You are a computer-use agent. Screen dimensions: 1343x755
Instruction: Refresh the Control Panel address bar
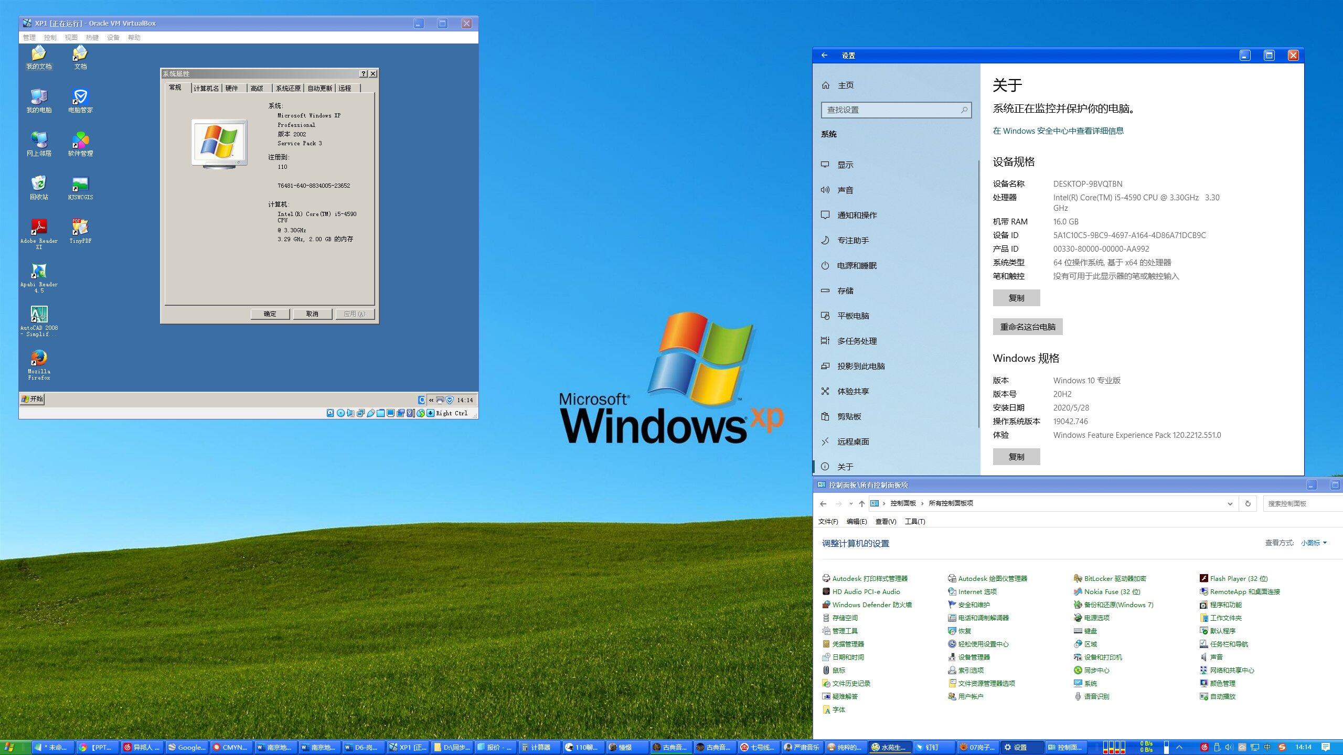coord(1248,503)
